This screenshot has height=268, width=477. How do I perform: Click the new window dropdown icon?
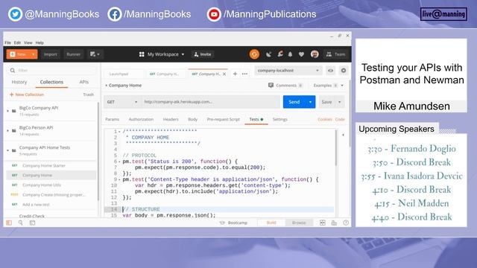point(95,54)
